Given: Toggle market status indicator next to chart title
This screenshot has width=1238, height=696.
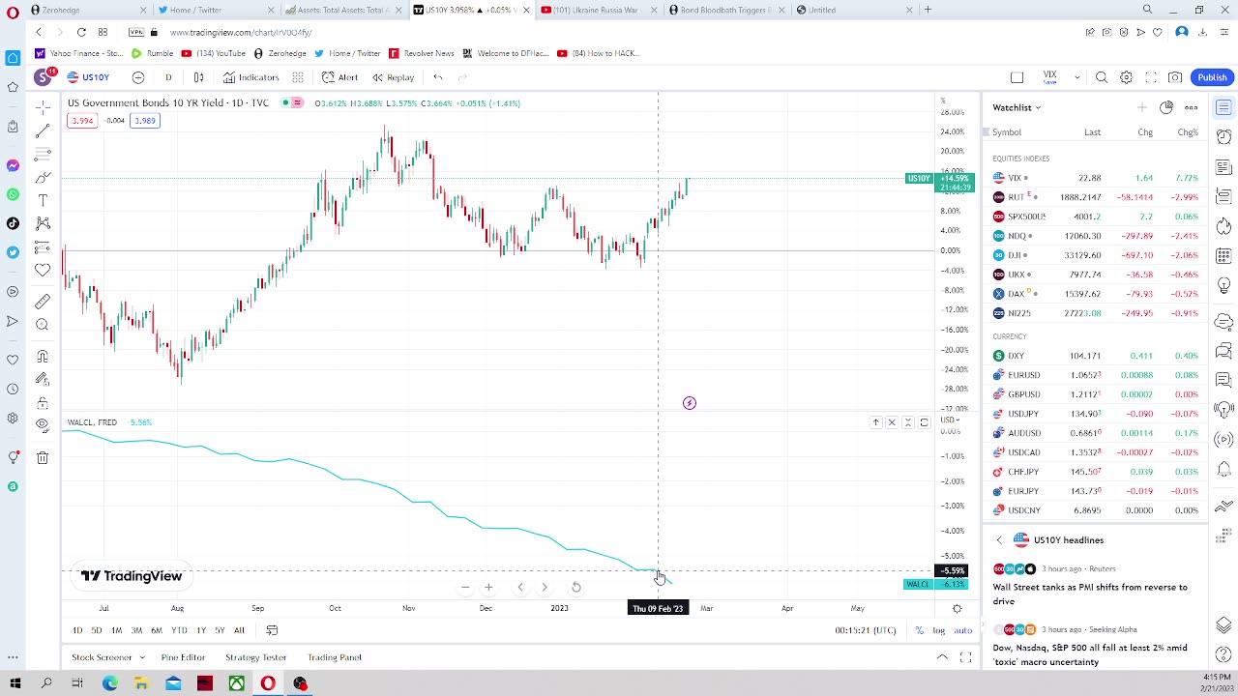Looking at the screenshot, I should pos(285,103).
